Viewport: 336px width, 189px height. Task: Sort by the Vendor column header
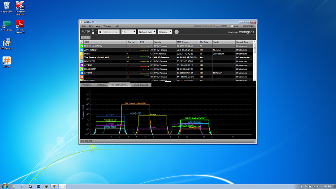tap(224, 42)
